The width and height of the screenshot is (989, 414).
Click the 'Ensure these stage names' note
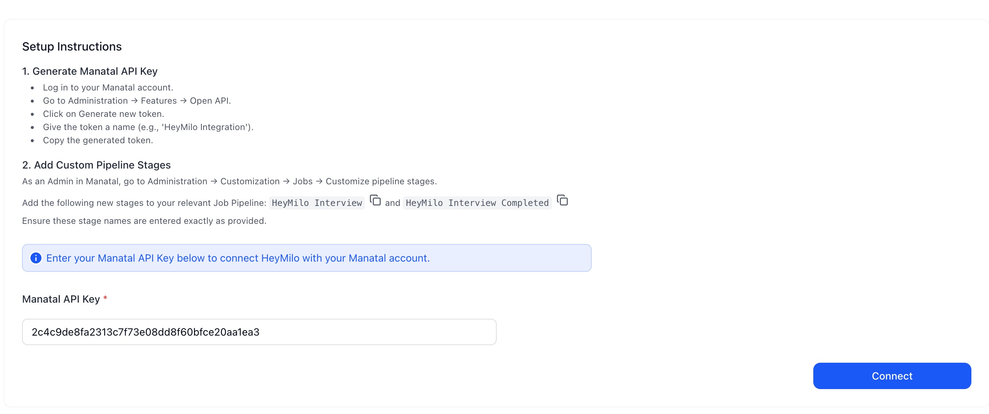tap(144, 221)
